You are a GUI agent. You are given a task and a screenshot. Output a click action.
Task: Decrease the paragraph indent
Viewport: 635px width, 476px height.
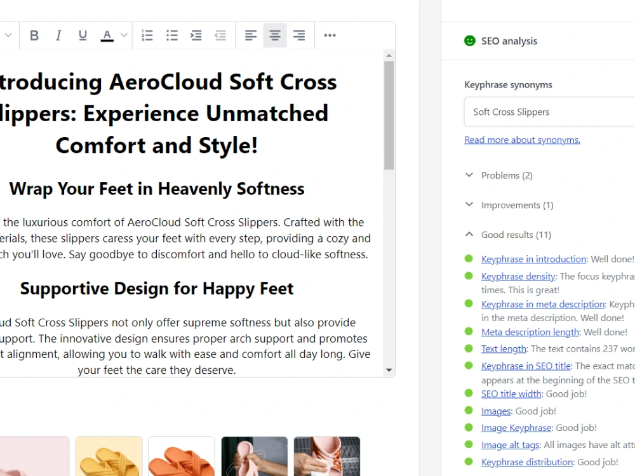coord(220,35)
